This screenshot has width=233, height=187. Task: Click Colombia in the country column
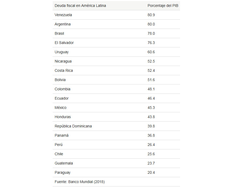62,89
